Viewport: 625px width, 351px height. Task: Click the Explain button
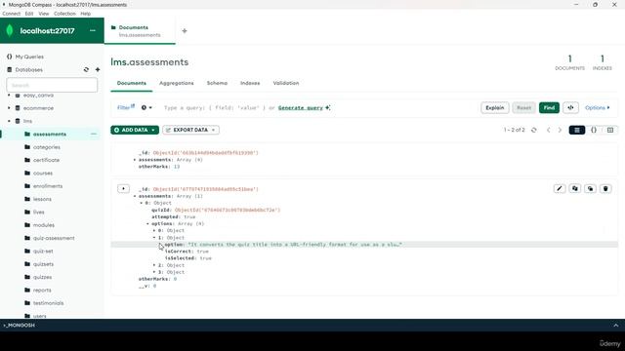click(x=495, y=107)
